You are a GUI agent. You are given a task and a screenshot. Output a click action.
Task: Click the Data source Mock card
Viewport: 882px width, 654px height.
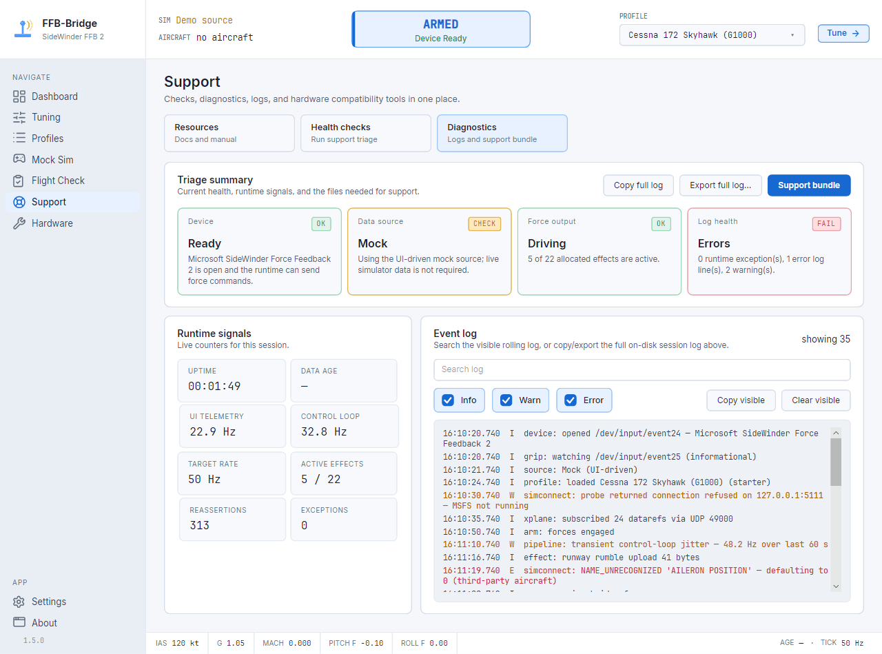click(429, 252)
